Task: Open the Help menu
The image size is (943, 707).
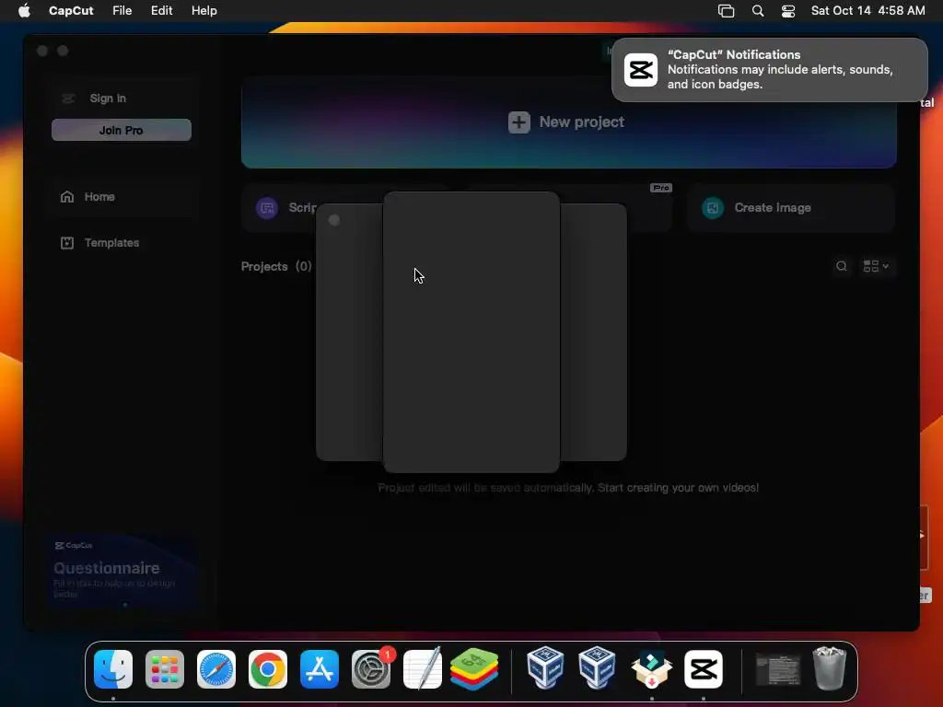Action: tap(204, 10)
